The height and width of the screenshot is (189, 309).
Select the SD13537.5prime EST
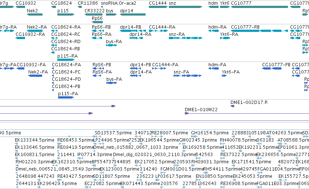98,136
